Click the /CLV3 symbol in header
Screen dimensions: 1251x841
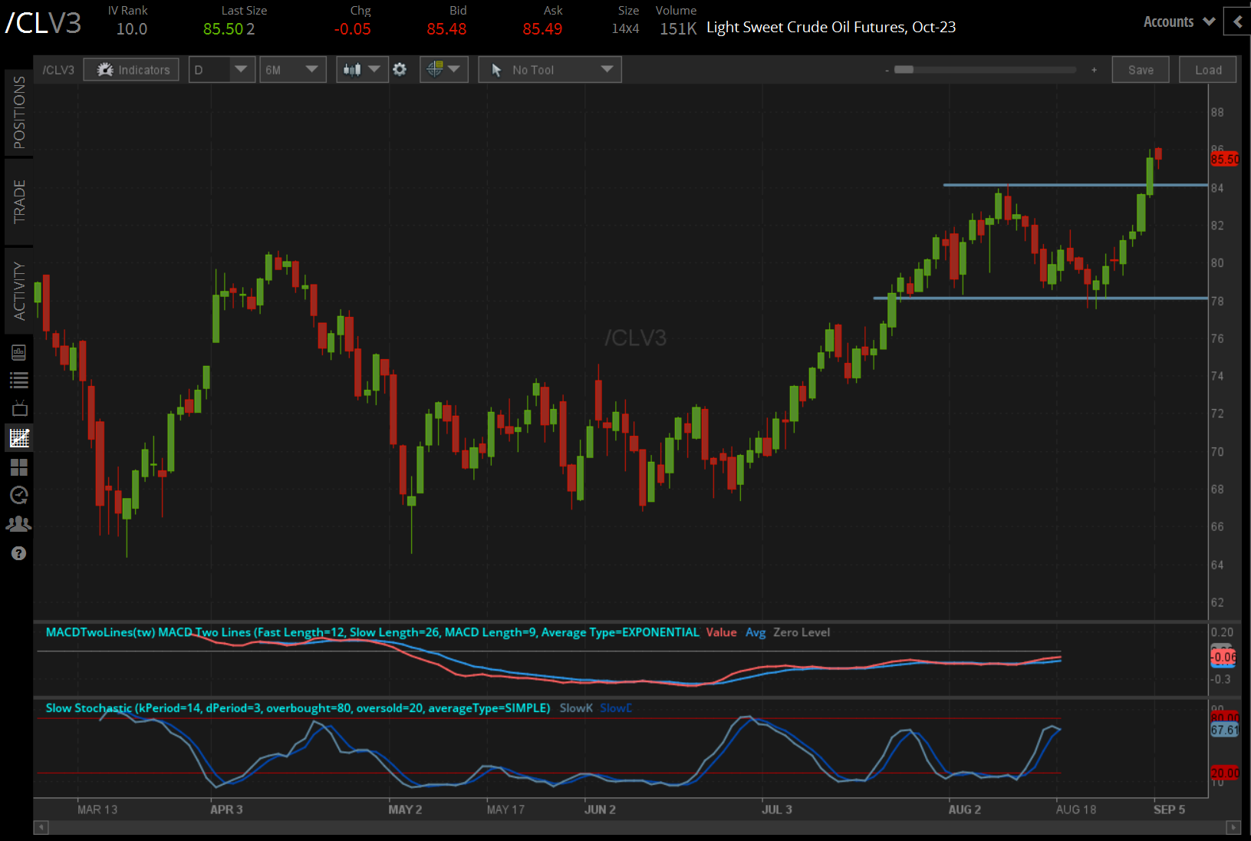click(x=43, y=23)
